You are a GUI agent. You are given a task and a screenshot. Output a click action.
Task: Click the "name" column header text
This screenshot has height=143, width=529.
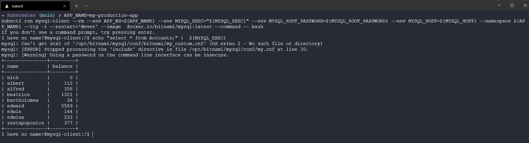coord(13,66)
